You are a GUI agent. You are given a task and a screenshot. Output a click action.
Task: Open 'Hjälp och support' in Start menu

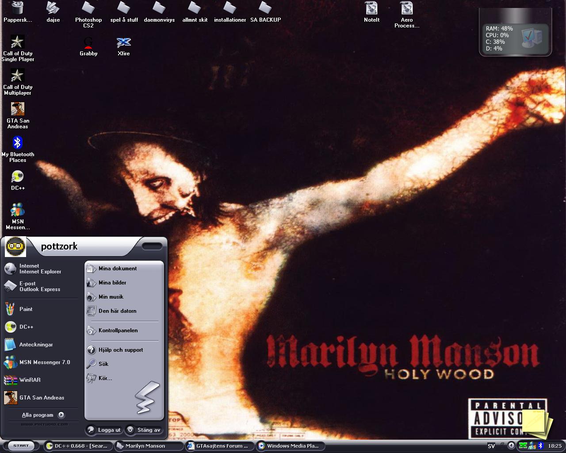click(x=124, y=349)
